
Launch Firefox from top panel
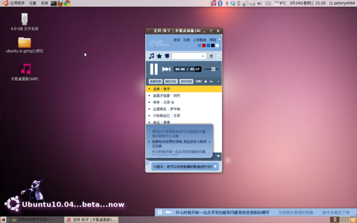pos(61,3)
